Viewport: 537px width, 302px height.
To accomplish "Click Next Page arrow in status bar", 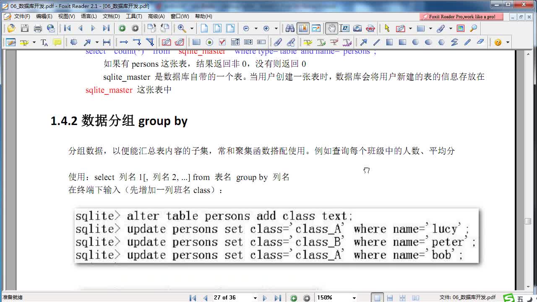I will pos(265,298).
